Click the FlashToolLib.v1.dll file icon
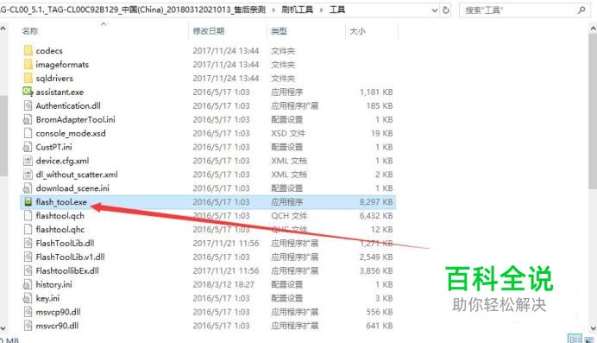Screen dimensions: 597x343 coord(28,257)
